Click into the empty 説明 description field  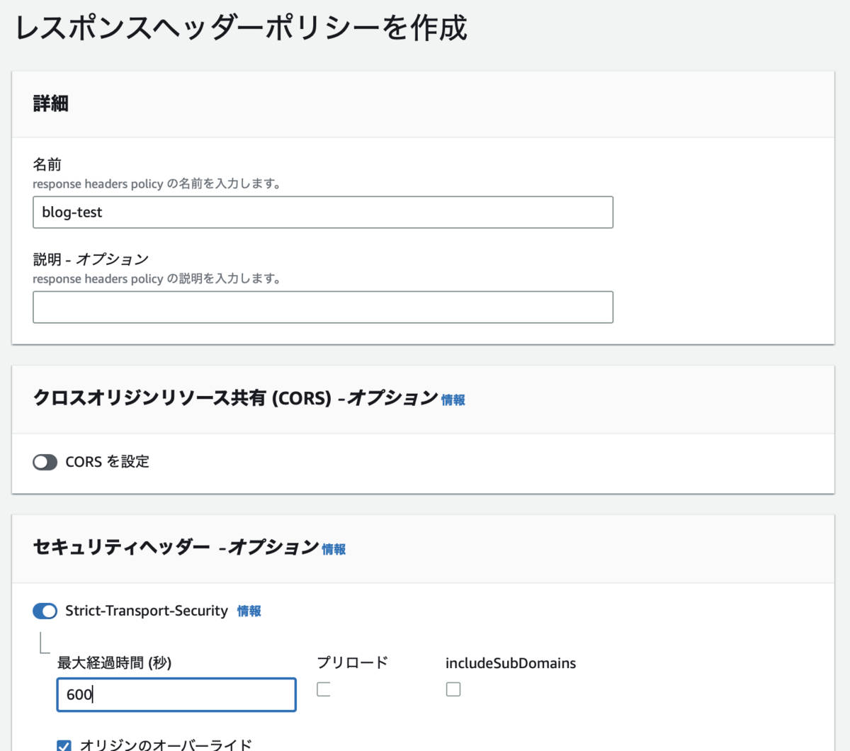pos(323,307)
